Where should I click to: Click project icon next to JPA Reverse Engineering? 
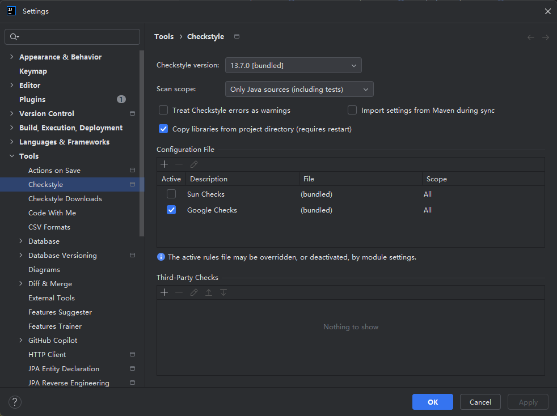click(x=133, y=383)
